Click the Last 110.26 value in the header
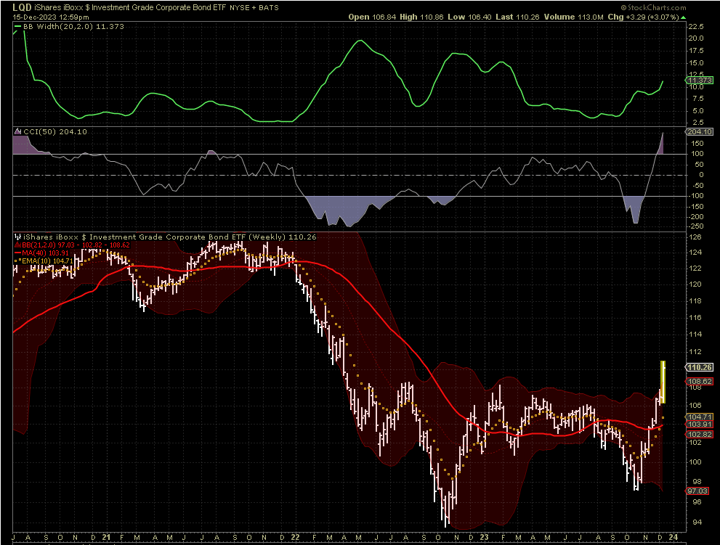Image resolution: width=720 pixels, height=545 pixels. point(517,17)
